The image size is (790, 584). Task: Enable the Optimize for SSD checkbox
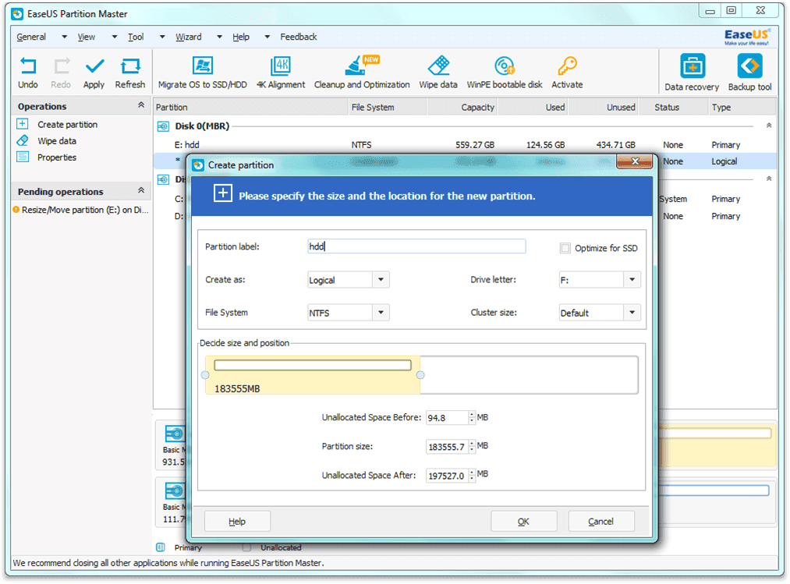565,249
